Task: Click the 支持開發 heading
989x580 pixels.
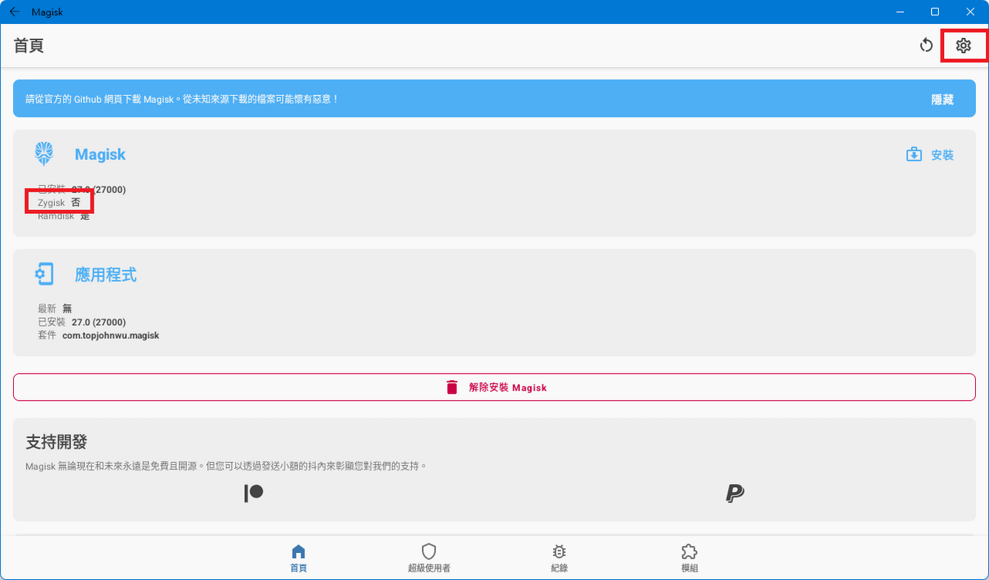Action: click(x=56, y=442)
